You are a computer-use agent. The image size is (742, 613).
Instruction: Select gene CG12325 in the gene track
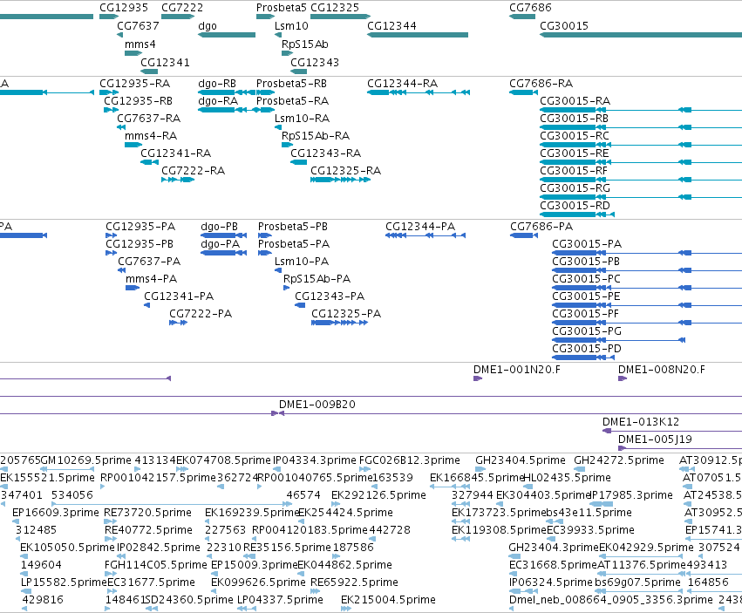340,17
